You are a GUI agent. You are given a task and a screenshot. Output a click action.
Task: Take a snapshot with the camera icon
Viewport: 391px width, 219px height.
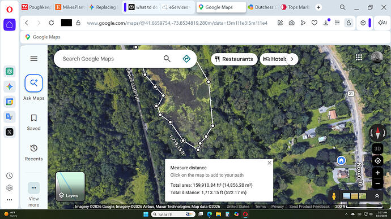tap(291, 23)
